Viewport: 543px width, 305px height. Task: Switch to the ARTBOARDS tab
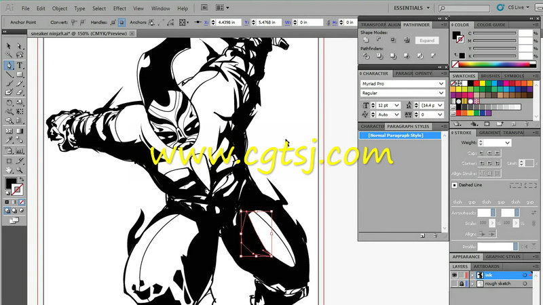pos(486,266)
